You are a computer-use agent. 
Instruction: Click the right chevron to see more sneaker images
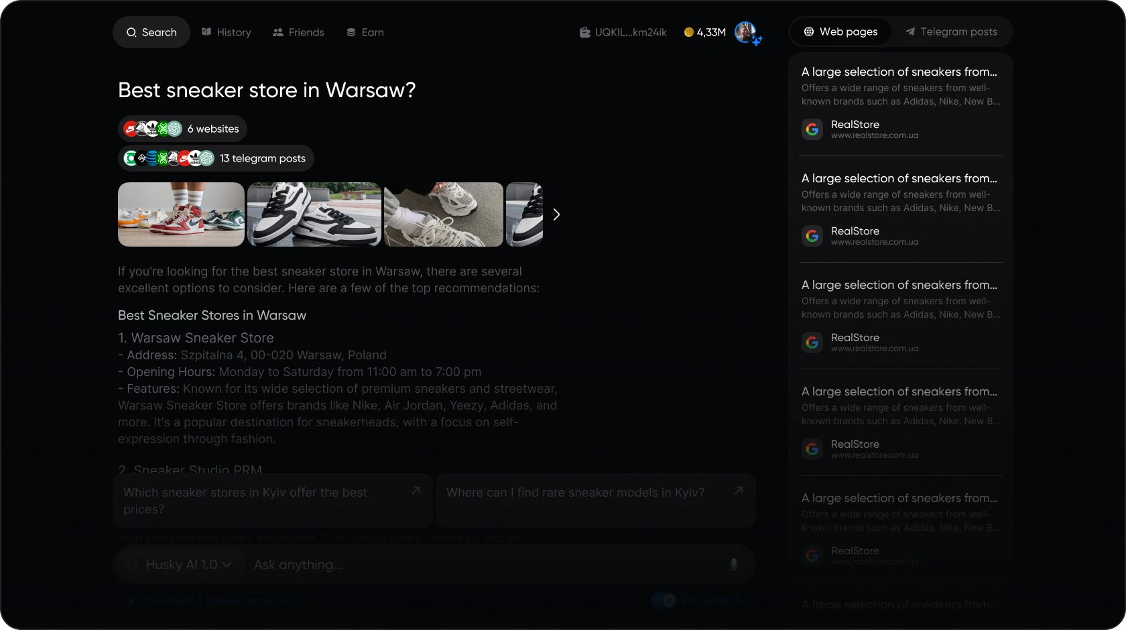[556, 214]
